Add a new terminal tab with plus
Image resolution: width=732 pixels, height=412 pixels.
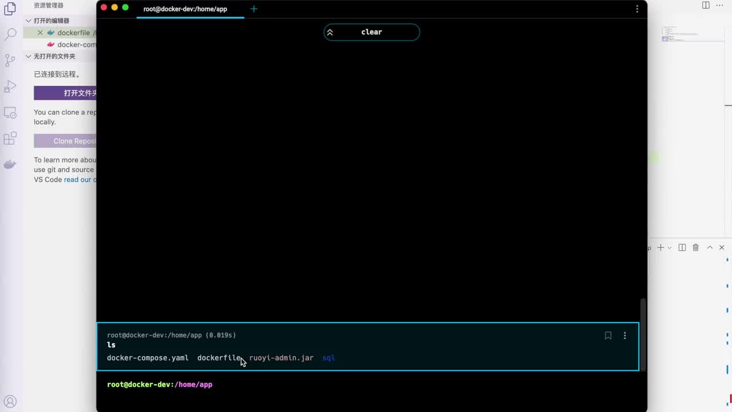(x=254, y=9)
